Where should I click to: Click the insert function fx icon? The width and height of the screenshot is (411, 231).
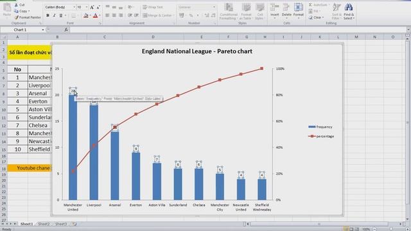tap(66, 30)
